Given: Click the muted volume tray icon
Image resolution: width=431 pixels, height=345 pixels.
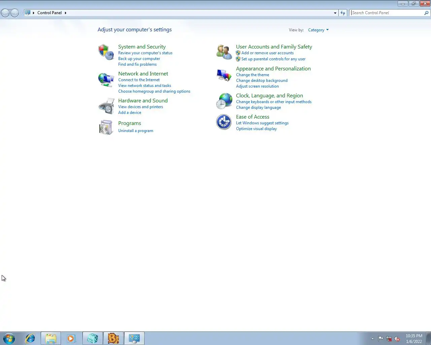Looking at the screenshot, I should (397, 339).
